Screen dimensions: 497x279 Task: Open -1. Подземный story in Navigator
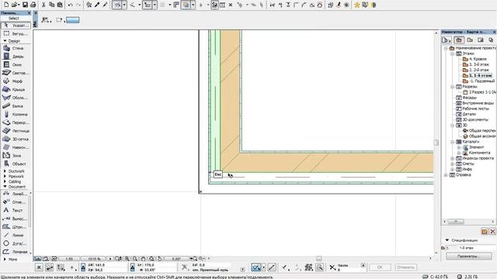(479, 81)
